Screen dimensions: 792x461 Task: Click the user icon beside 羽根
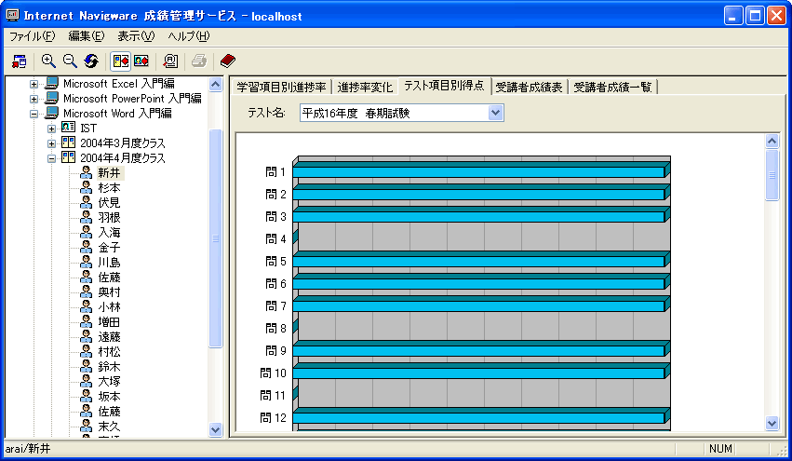click(x=87, y=217)
